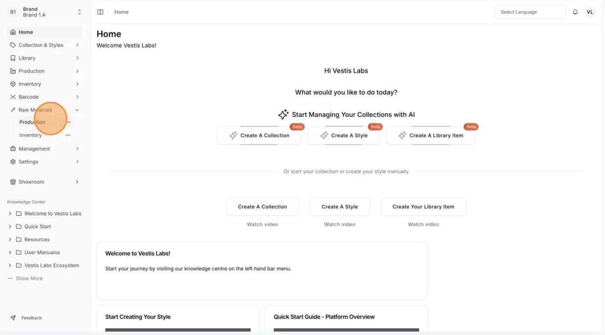
Task: Click the folder icon for Vestis Labs Ecosystem
Action: [19, 266]
